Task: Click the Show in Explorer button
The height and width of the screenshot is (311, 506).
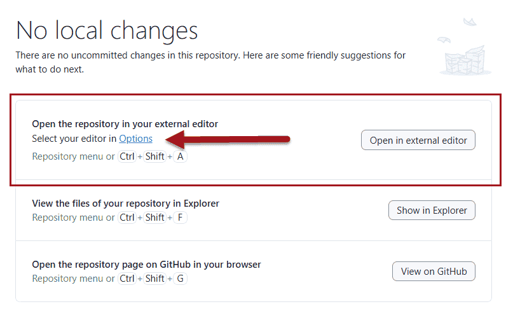Action: click(x=432, y=211)
